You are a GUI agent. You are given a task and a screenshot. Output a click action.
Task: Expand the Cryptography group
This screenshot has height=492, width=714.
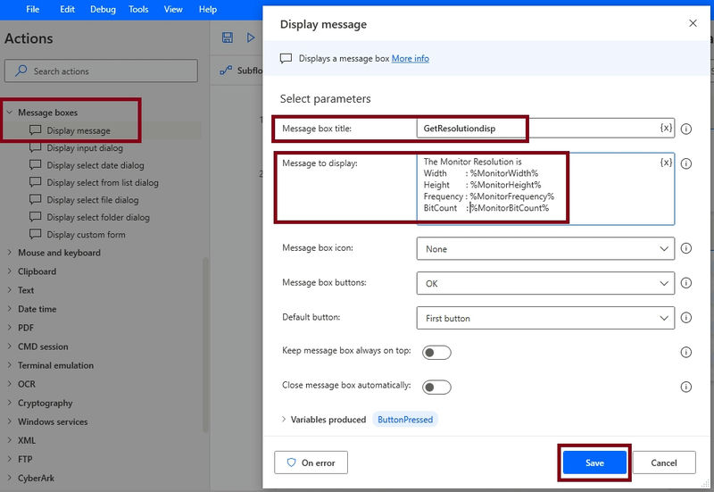pos(10,403)
